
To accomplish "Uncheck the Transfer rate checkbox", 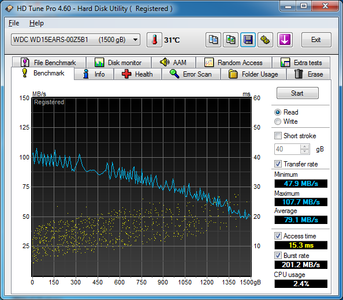I will click(x=278, y=164).
